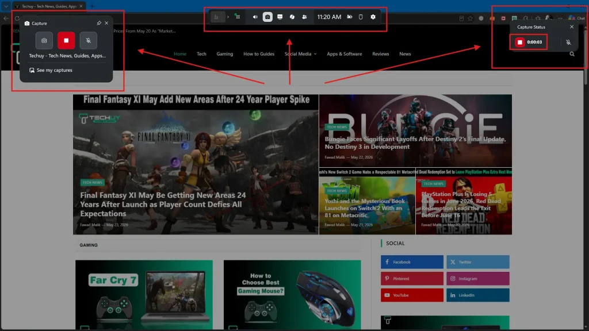The image size is (589, 331).
Task: Open the Copilot Chat sidebar button
Action: (x=576, y=18)
